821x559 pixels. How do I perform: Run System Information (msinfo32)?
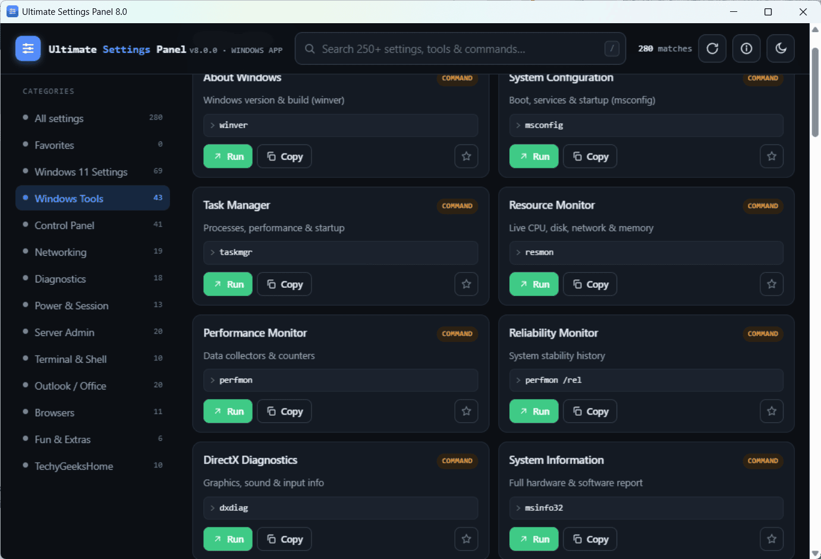pos(534,539)
